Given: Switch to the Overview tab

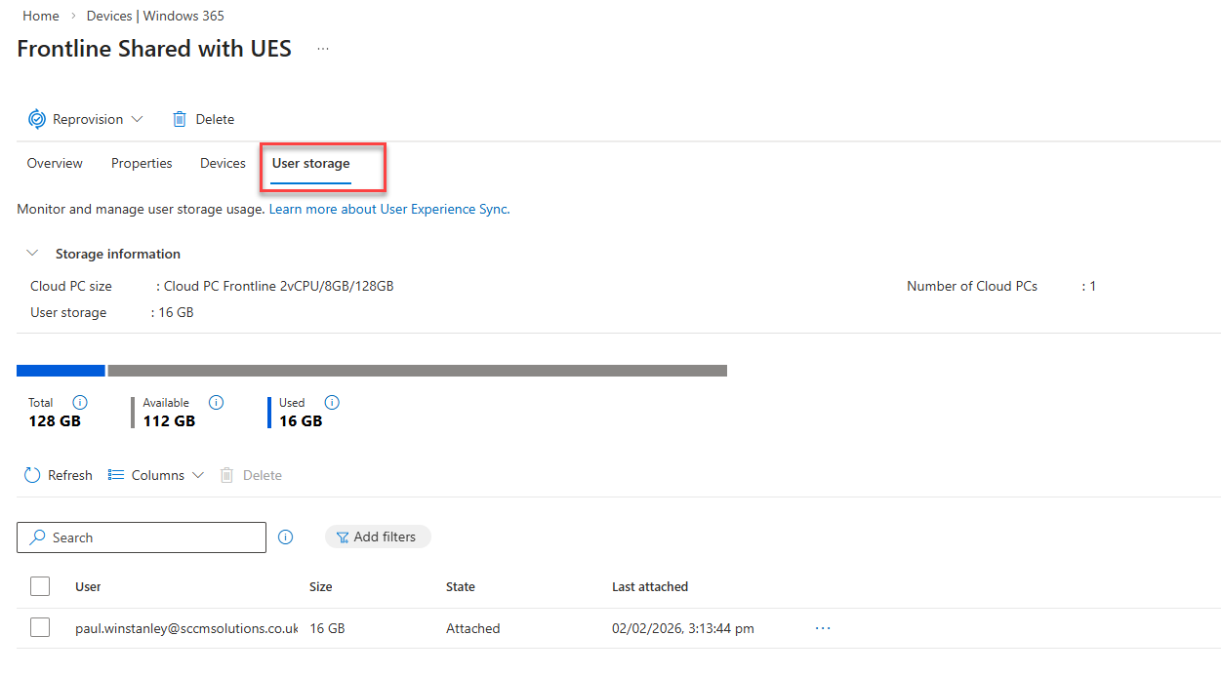Looking at the screenshot, I should pos(55,164).
